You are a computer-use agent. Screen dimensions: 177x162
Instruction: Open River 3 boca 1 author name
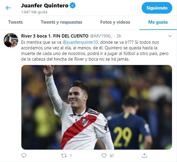click(x=55, y=36)
